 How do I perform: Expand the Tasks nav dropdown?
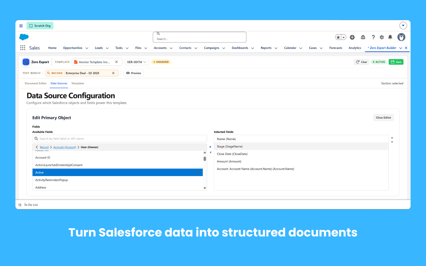point(127,48)
